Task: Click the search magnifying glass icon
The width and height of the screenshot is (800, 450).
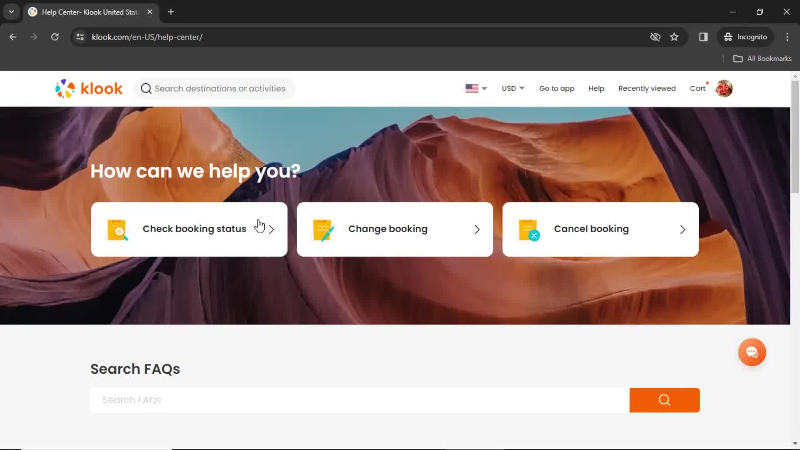Action: (664, 400)
